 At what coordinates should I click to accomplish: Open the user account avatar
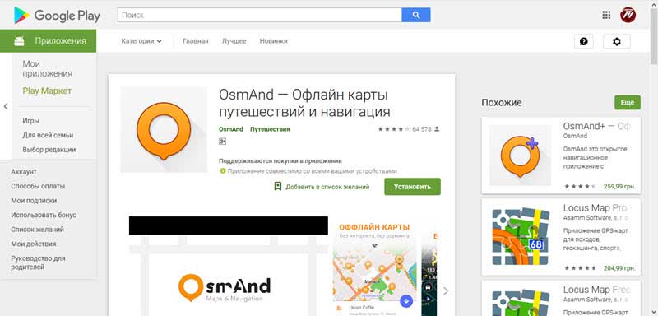point(628,15)
